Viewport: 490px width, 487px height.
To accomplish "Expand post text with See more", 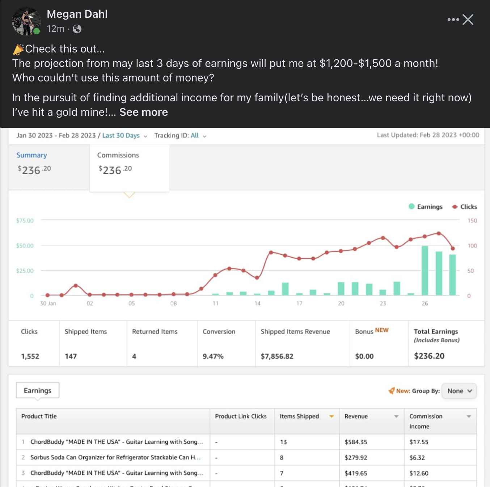I will point(143,112).
